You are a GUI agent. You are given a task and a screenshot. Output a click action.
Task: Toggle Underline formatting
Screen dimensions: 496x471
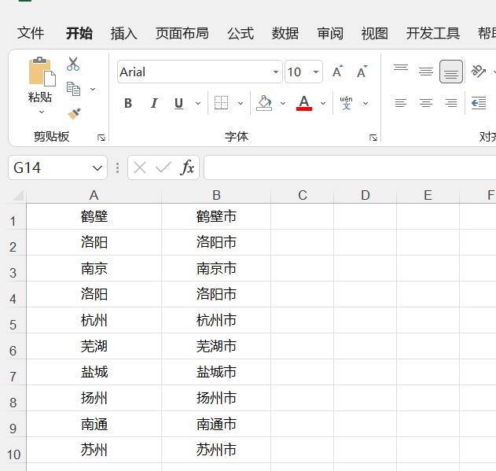point(178,103)
